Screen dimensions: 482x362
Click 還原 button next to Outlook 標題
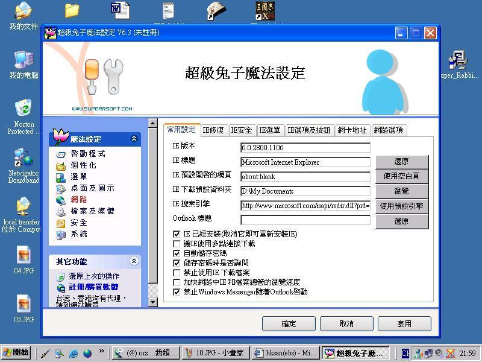tap(402, 221)
